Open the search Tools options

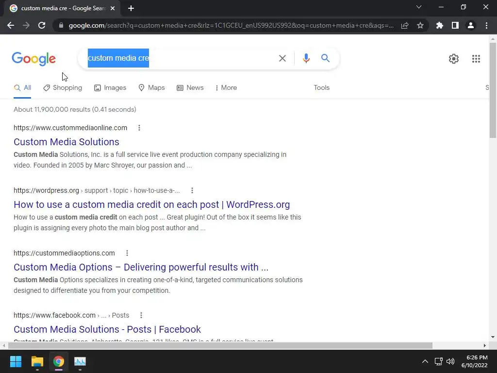coord(321,88)
